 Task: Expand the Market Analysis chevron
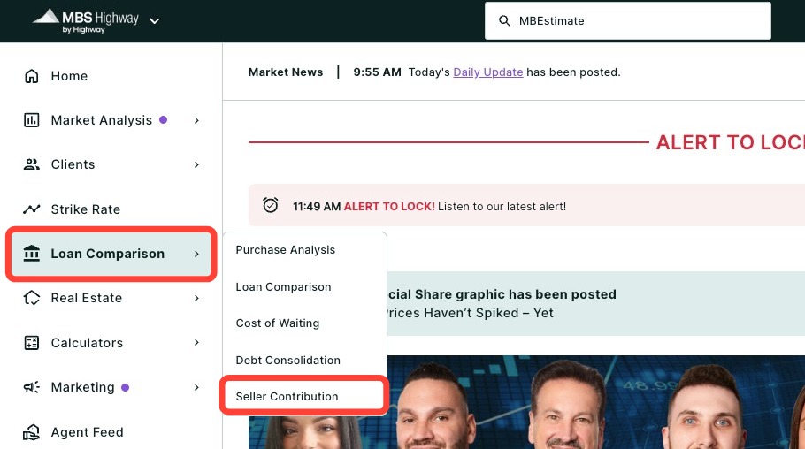coord(196,120)
